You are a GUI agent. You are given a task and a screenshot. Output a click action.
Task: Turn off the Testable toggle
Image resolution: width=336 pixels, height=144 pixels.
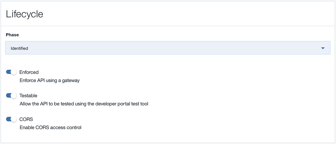click(12, 96)
